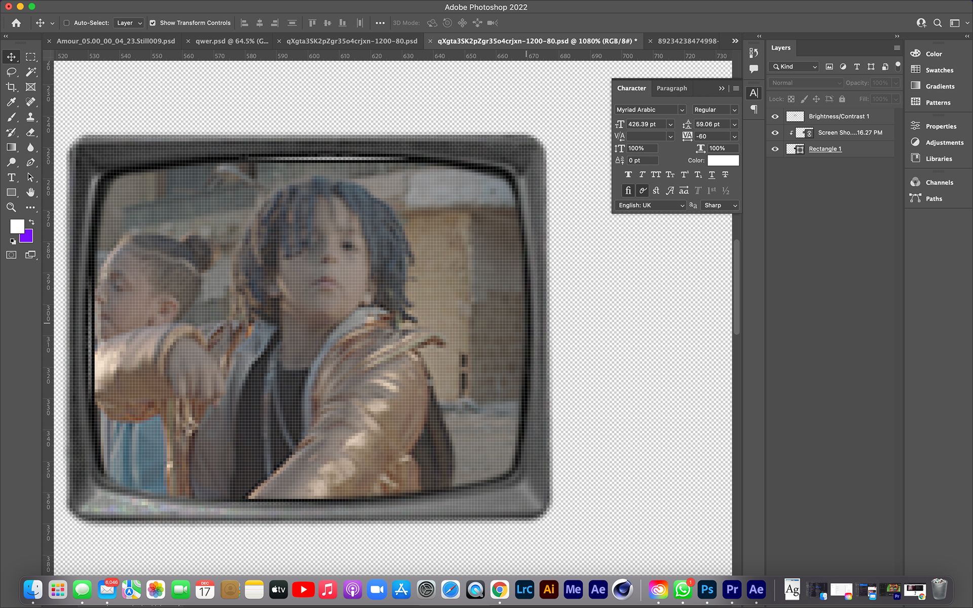The width and height of the screenshot is (973, 608).
Task: Toggle Faux Italic in Character panel
Action: pyautogui.click(x=642, y=175)
